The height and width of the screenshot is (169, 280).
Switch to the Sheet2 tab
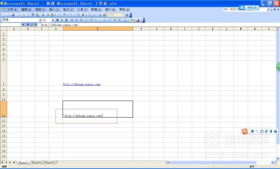tap(37, 163)
